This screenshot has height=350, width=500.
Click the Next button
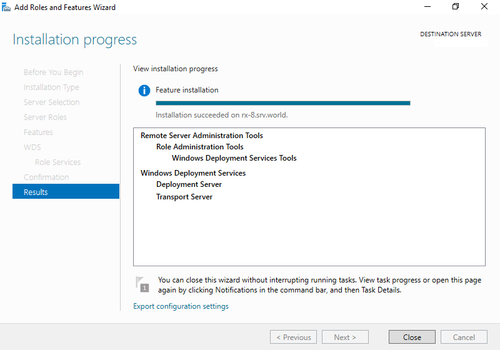[345, 337]
